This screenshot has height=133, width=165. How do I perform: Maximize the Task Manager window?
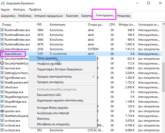click(149, 3)
